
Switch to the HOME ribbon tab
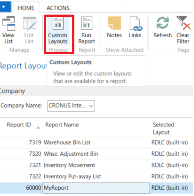(x=26, y=8)
